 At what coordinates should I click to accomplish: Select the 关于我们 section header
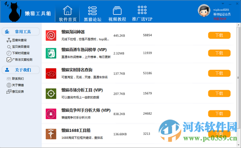click(x=20, y=70)
